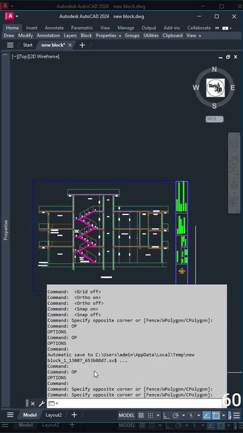The image size is (243, 433).
Task: Minimize the drawing viewport window
Action: pyautogui.click(x=221, y=57)
